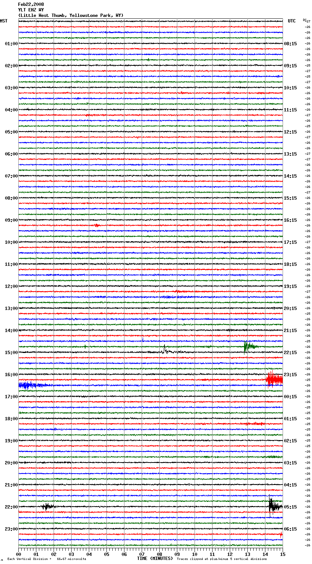The image size is (312, 564).
Task: Select the 21:00 MST time label
Action: coord(11,485)
